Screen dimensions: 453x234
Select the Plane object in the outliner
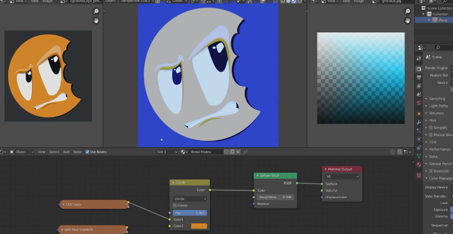tap(442, 20)
